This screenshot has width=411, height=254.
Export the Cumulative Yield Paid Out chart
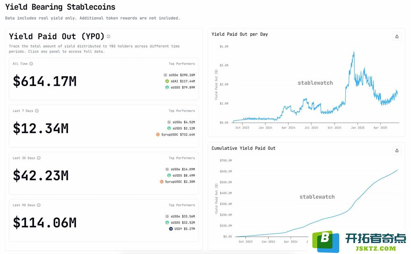(397, 151)
